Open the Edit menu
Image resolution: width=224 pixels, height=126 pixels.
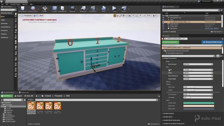7,4
